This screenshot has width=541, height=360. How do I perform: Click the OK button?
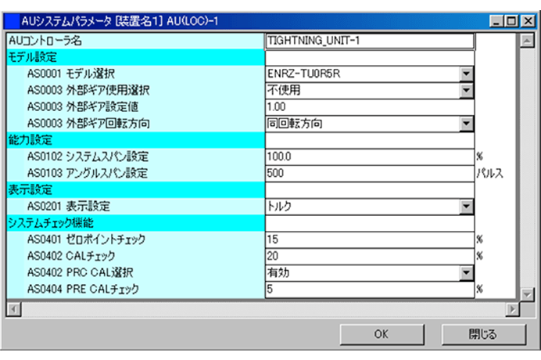(x=381, y=334)
